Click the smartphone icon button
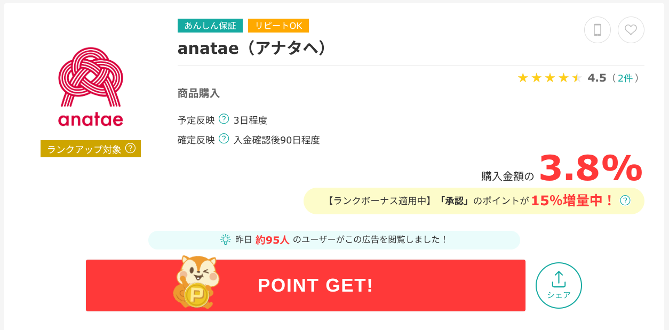 coord(598,30)
